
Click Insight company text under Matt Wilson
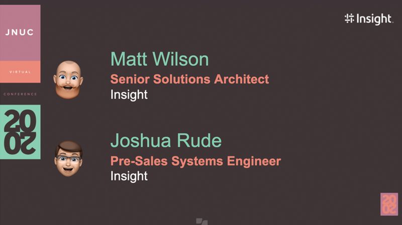[129, 95]
